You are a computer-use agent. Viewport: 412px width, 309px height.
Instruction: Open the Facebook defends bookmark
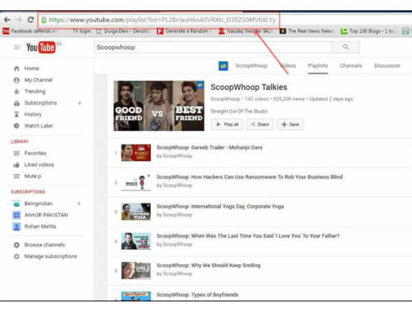[30, 31]
